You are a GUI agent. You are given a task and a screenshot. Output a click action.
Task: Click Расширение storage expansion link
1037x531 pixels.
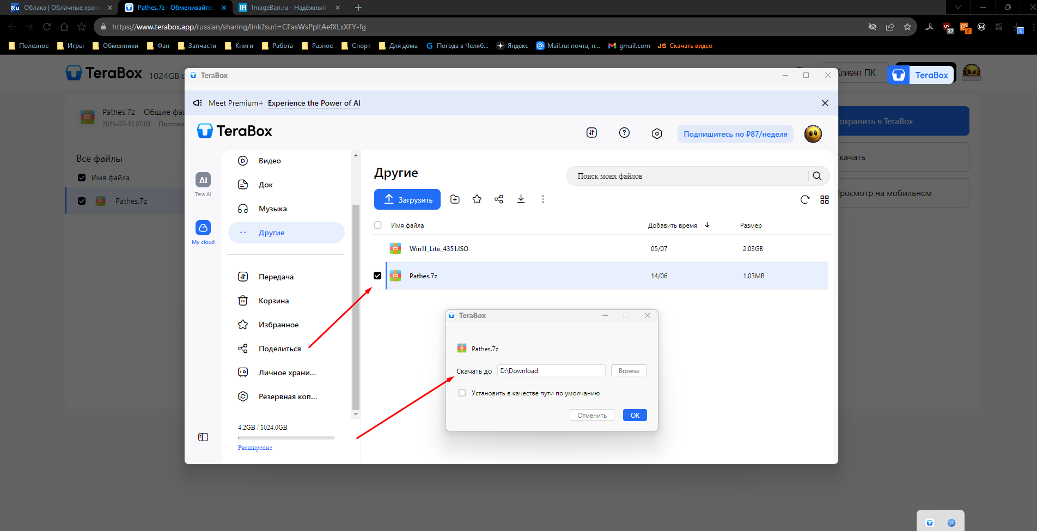[x=255, y=448]
